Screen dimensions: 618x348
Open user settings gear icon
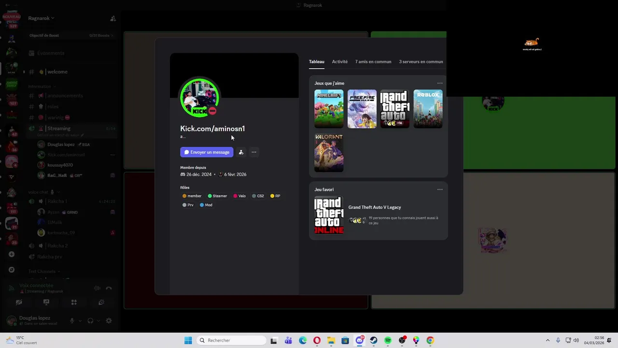[109, 320]
